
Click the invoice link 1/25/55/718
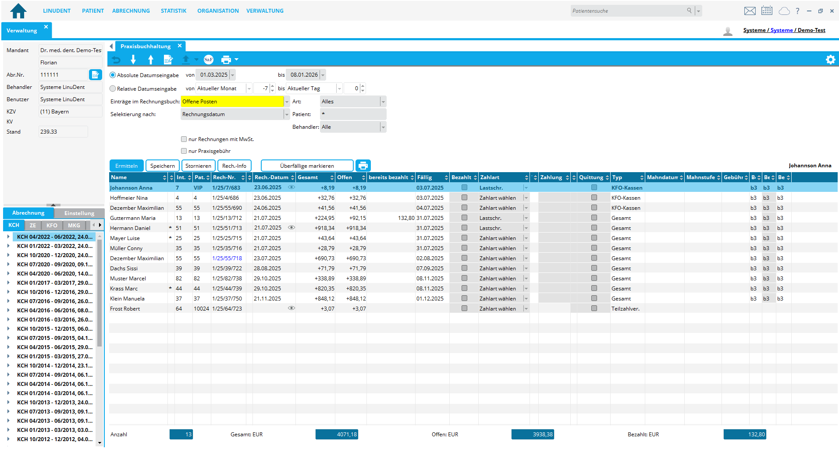(227, 258)
